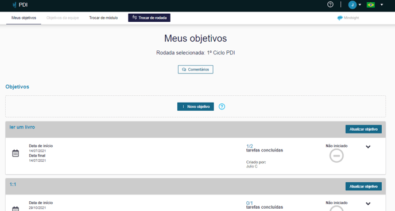
Task: Click the Mindsight logo
Action: 348,18
